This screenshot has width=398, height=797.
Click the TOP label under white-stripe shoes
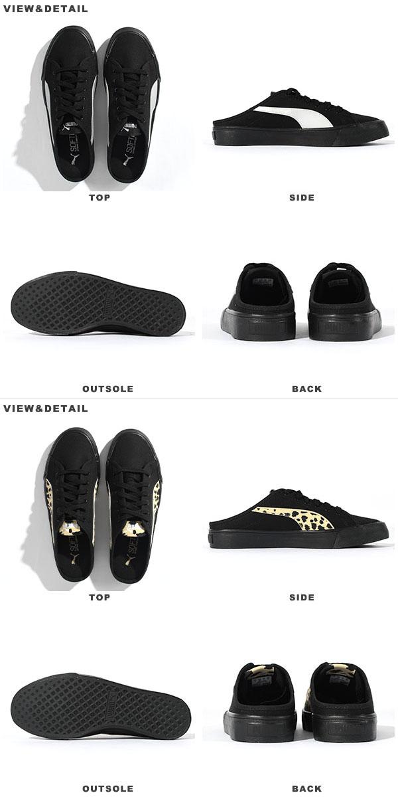tap(99, 197)
